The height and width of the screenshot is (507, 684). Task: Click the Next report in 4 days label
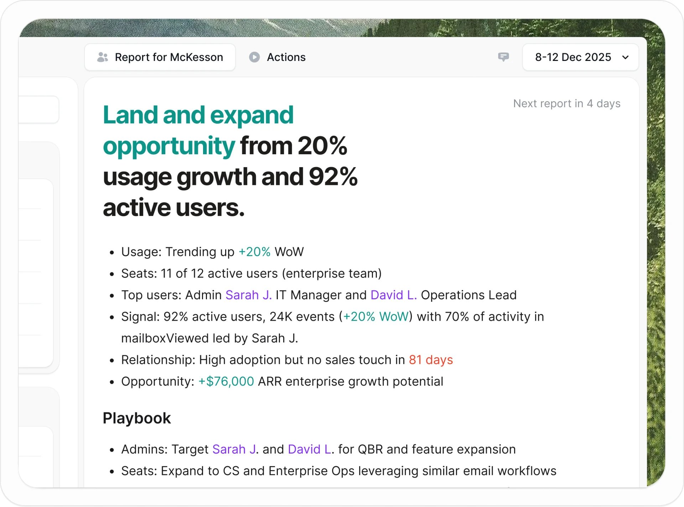566,104
